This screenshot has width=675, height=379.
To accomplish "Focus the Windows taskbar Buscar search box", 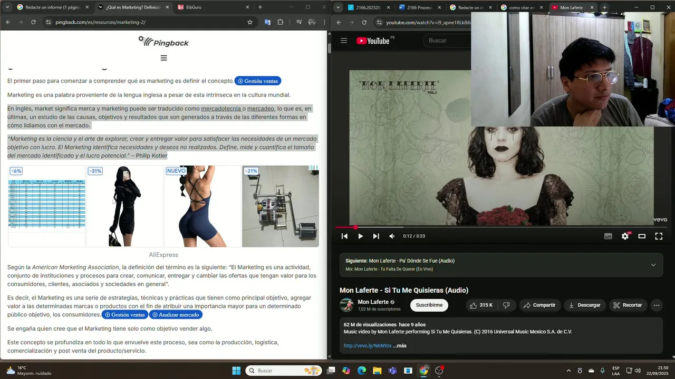I will (x=284, y=371).
